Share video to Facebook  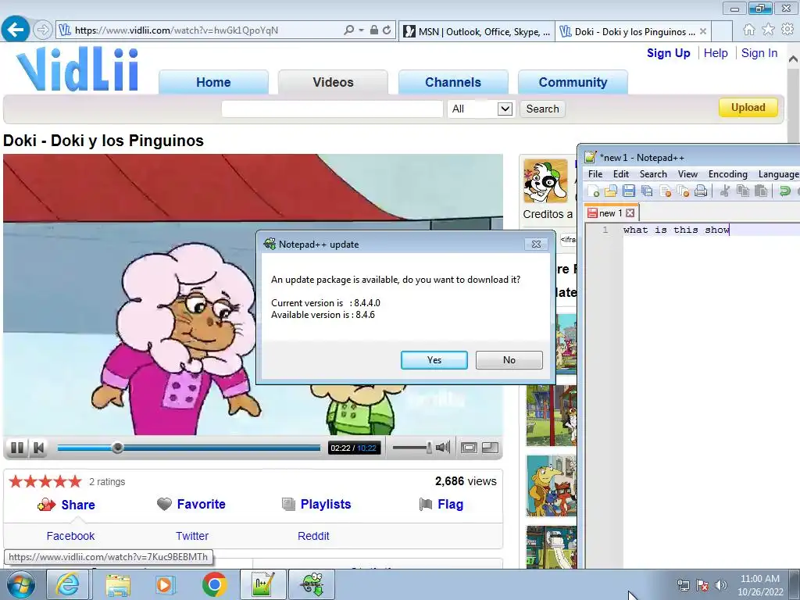tap(70, 536)
